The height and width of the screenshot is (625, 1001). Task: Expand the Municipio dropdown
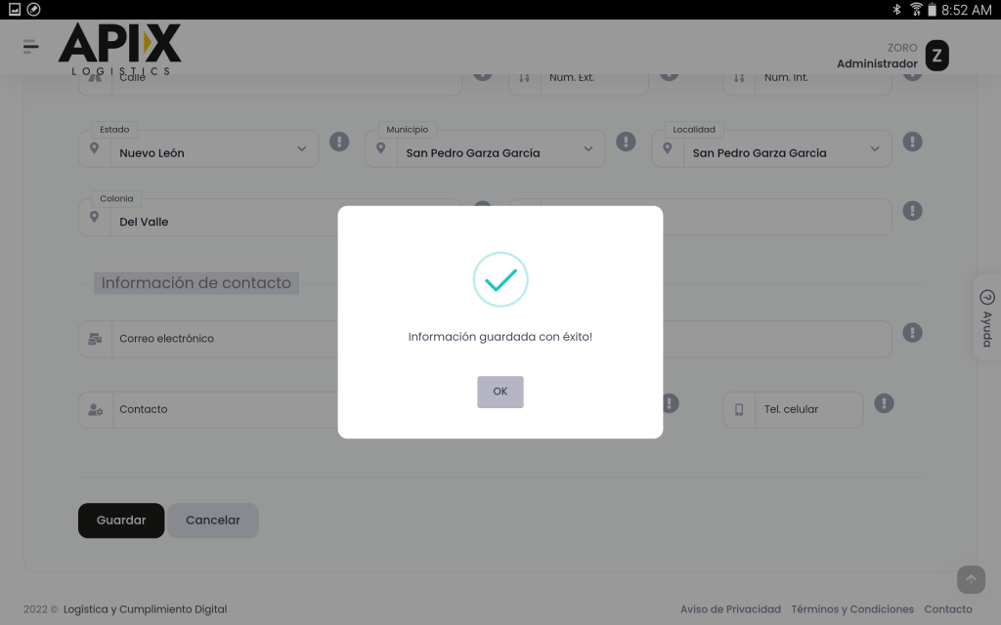click(x=588, y=149)
